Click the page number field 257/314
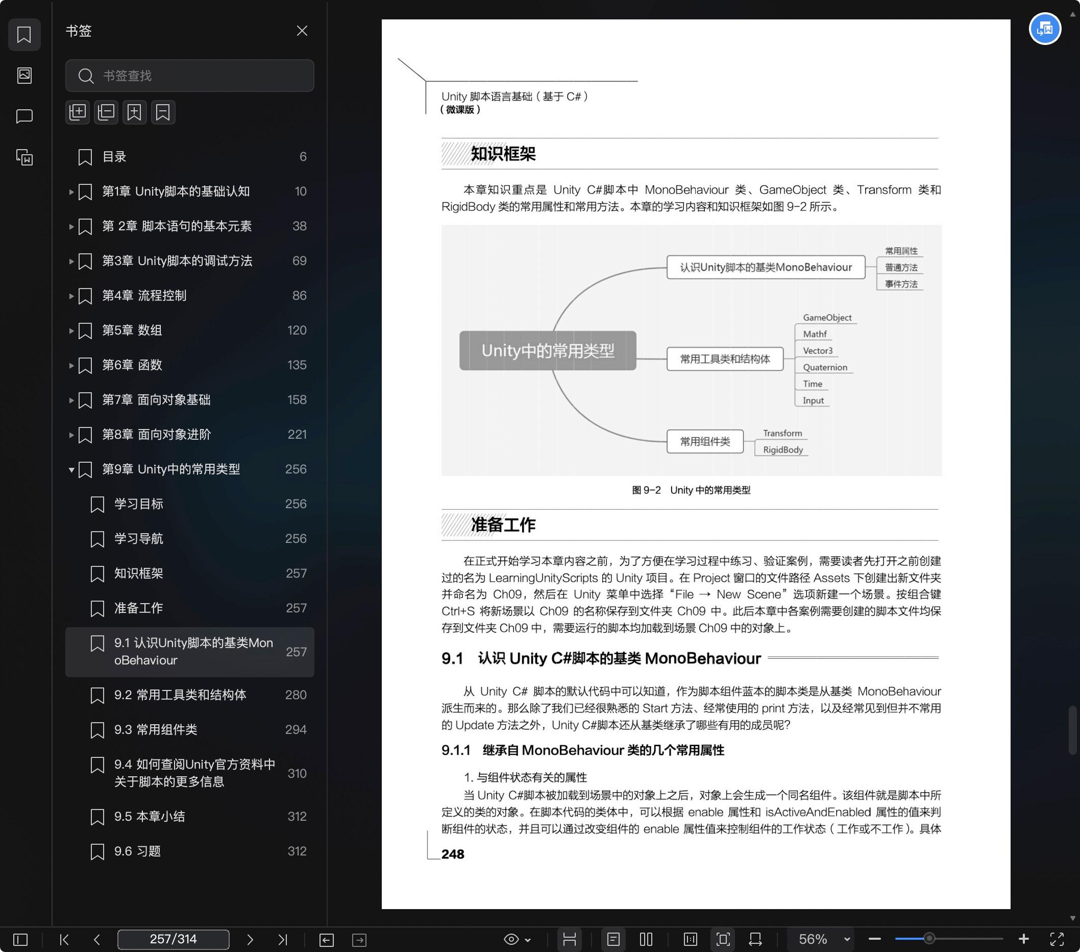This screenshot has height=952, width=1080. click(174, 939)
